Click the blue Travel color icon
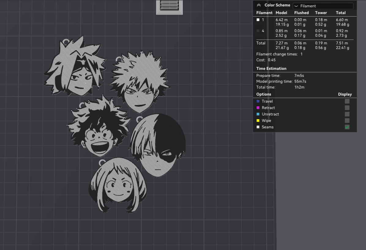 258,101
